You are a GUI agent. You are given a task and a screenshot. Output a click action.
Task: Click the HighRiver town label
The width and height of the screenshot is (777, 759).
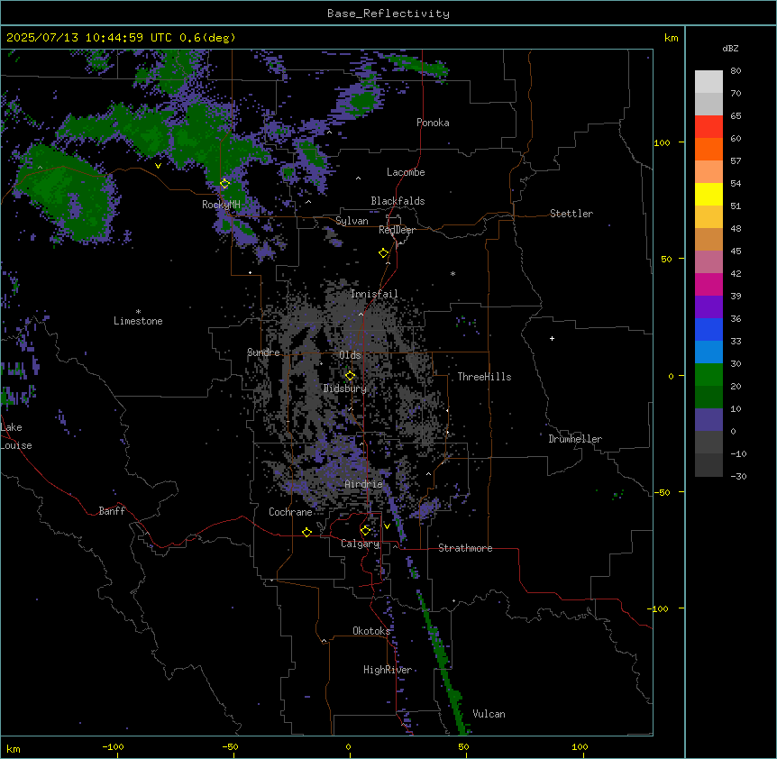[388, 670]
